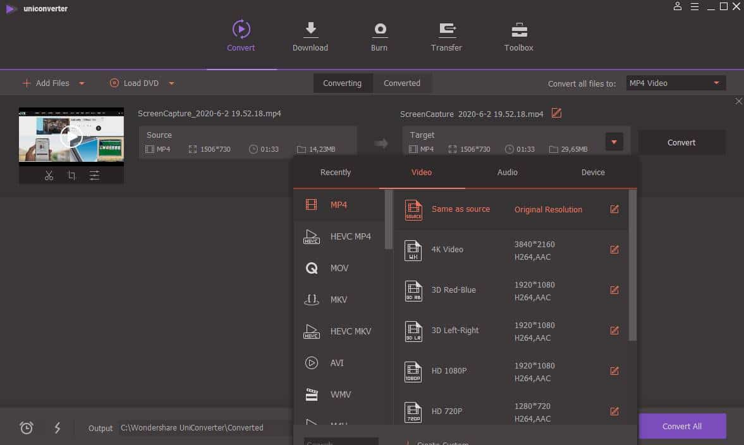Image resolution: width=744 pixels, height=445 pixels.
Task: Edit the Same as source preset settings
Action: tap(614, 209)
